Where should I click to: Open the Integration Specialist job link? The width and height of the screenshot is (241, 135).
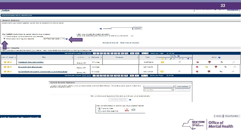click(30, 67)
